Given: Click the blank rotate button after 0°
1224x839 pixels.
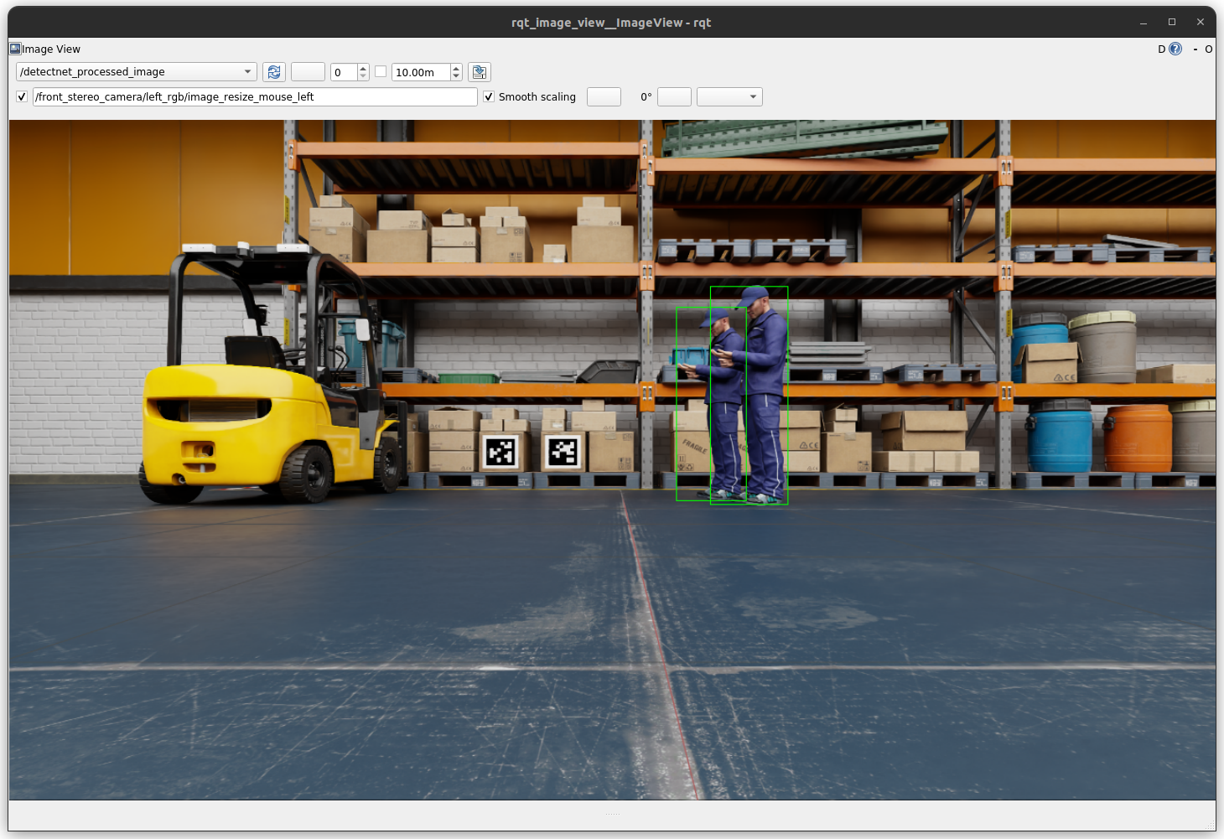Looking at the screenshot, I should pos(674,97).
